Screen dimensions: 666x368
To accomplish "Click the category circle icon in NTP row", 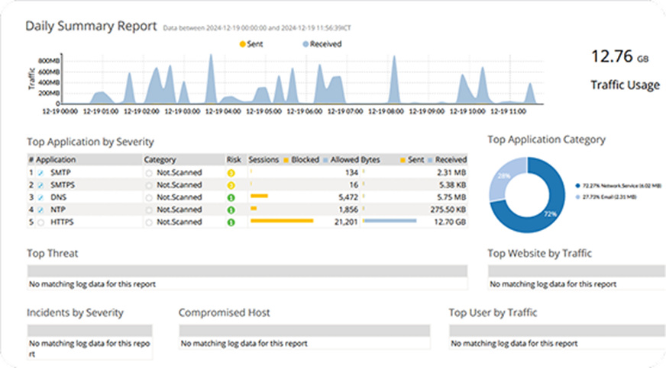I will point(149,210).
